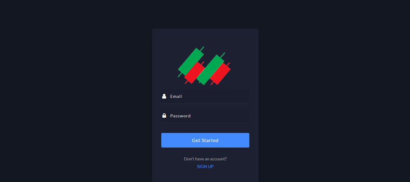410x182 pixels.
Task: Click the right green candlestick in logo
Action: coord(211,69)
